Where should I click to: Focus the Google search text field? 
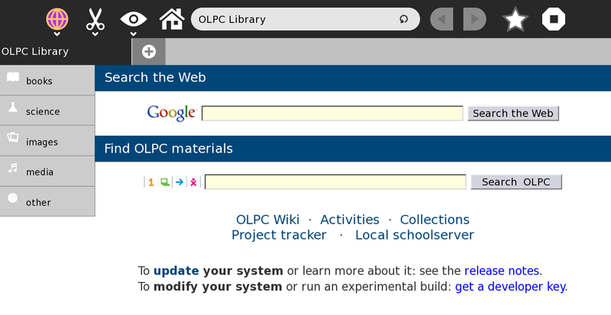click(332, 114)
